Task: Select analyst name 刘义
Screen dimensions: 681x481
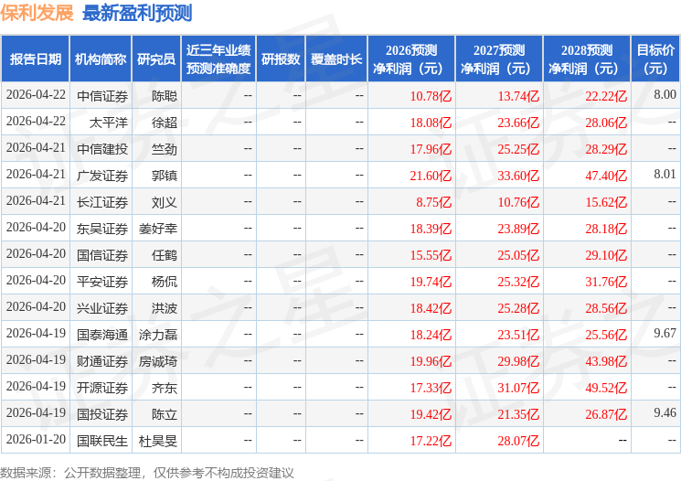Action: click(x=165, y=202)
